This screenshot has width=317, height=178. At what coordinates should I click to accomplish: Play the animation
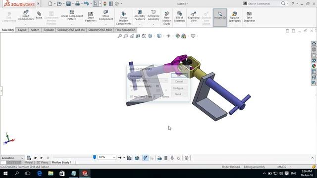(42, 158)
